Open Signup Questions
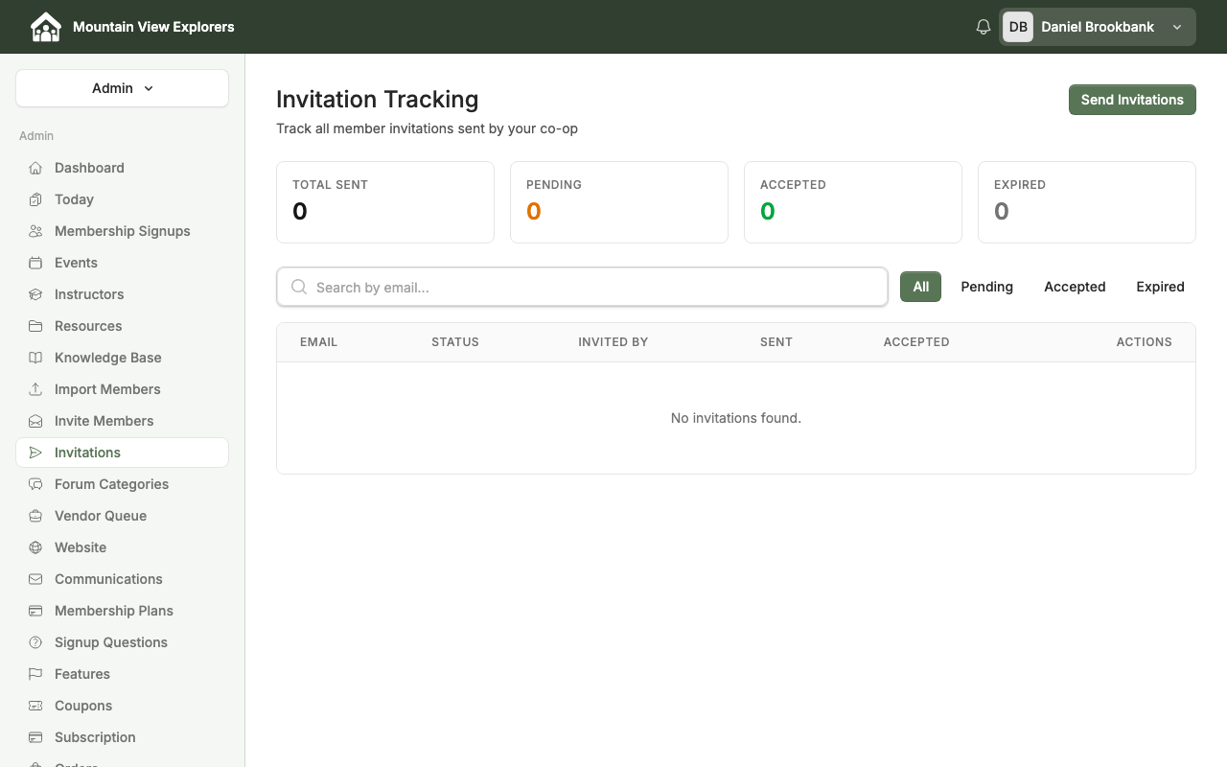The height and width of the screenshot is (767, 1227). coord(122,642)
